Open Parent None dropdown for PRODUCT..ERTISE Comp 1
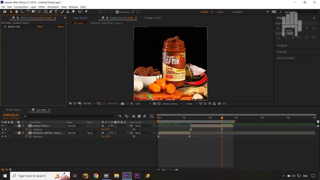Viewport: 320px width, 180px height. pyautogui.click(x=143, y=133)
